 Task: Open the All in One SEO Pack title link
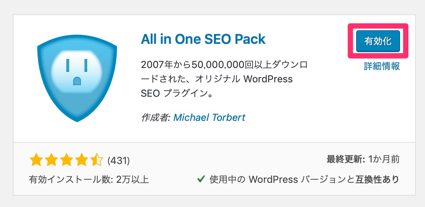click(203, 39)
